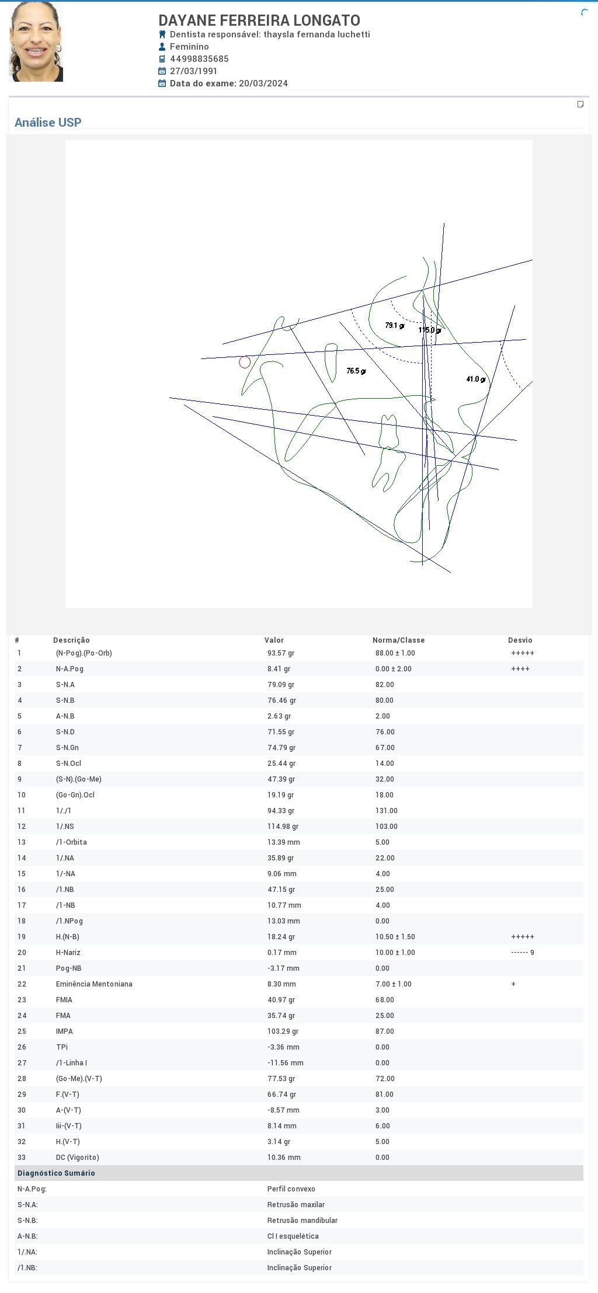The width and height of the screenshot is (598, 1293).
Task: Click the Valor column header
Action: point(274,640)
